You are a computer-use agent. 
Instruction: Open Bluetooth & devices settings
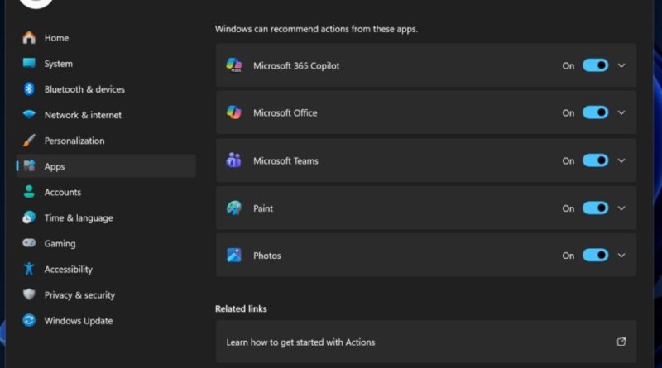click(x=106, y=89)
